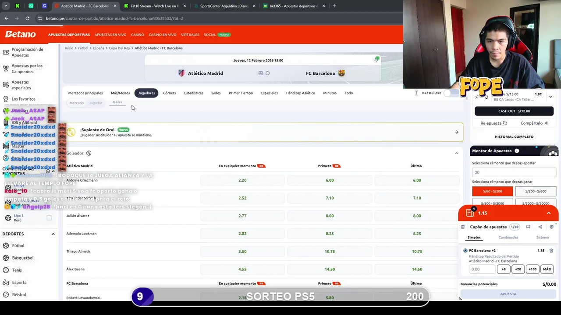The image size is (561, 315).
Task: Open Historial Completo link
Action: point(514,136)
